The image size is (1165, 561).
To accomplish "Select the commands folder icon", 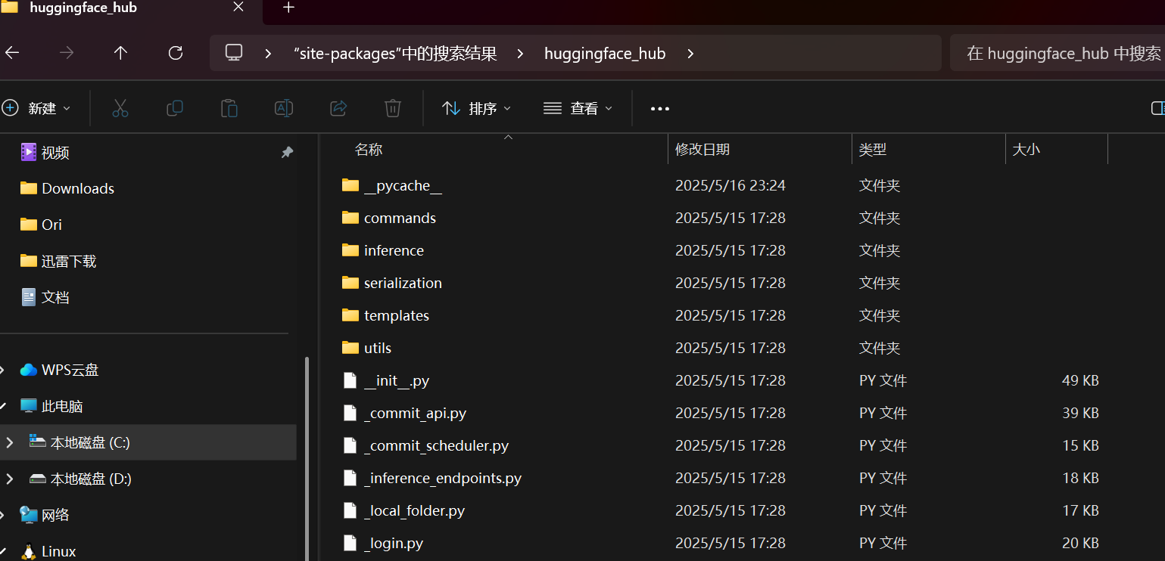I will (x=350, y=218).
